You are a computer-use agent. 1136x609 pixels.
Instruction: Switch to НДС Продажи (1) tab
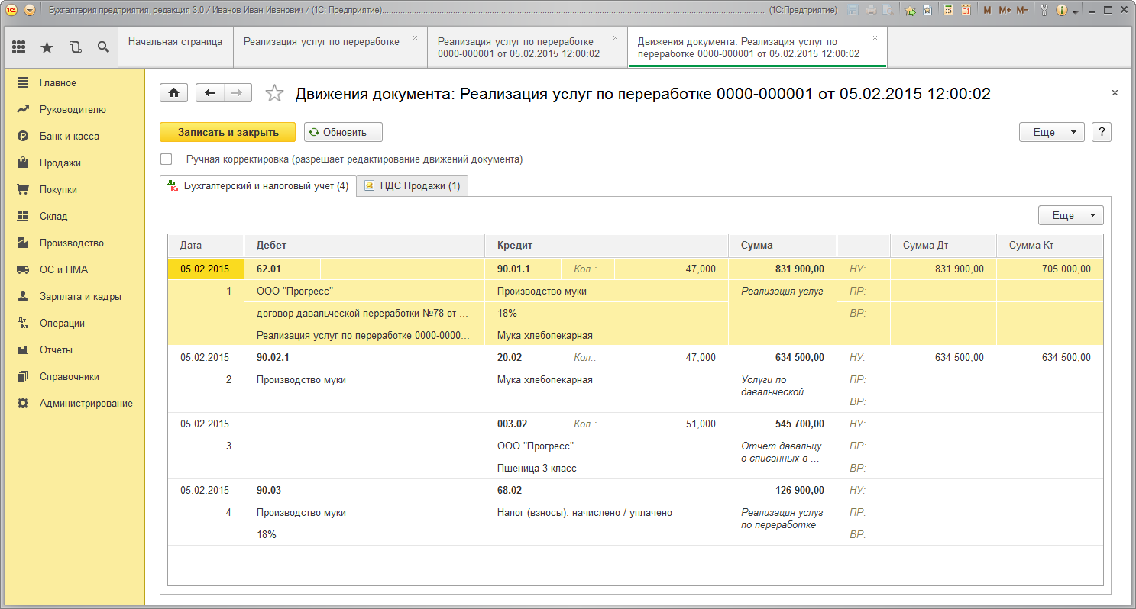coord(413,185)
